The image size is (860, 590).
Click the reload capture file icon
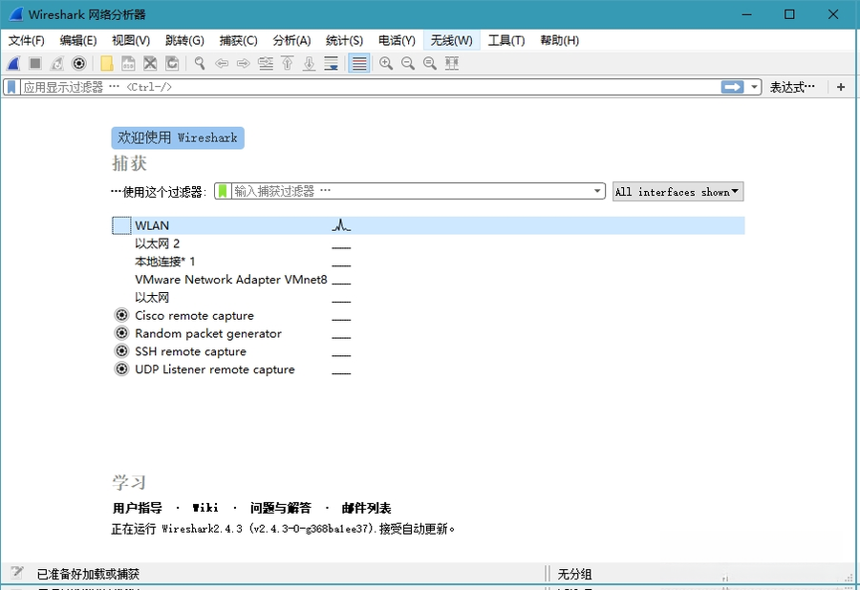coord(172,64)
